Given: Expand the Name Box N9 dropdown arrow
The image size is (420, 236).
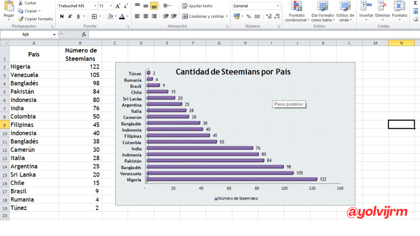Looking at the screenshot, I should point(54,34).
